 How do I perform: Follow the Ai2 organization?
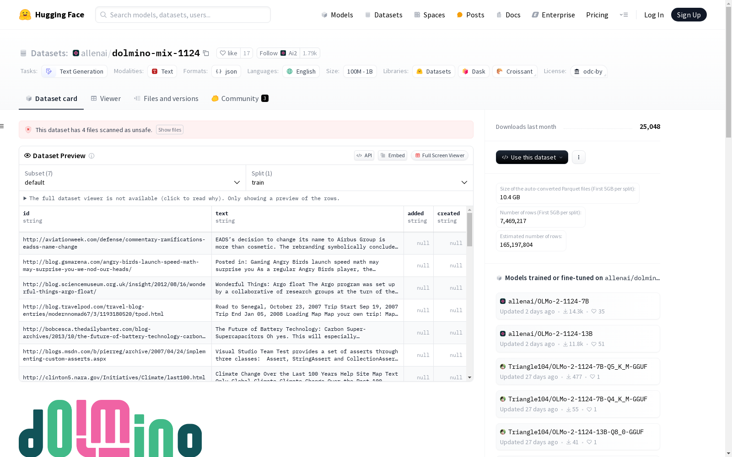tap(278, 53)
